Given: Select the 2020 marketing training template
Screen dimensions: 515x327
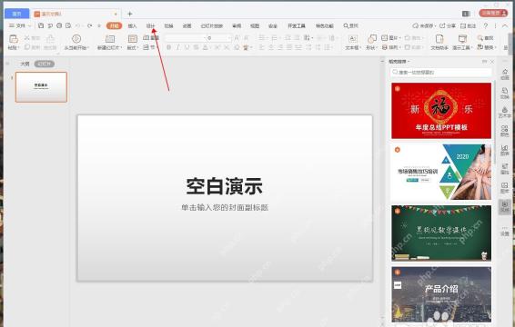Looking at the screenshot, I should [x=441, y=172].
